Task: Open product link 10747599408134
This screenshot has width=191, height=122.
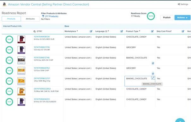Action: [x=42, y=37]
